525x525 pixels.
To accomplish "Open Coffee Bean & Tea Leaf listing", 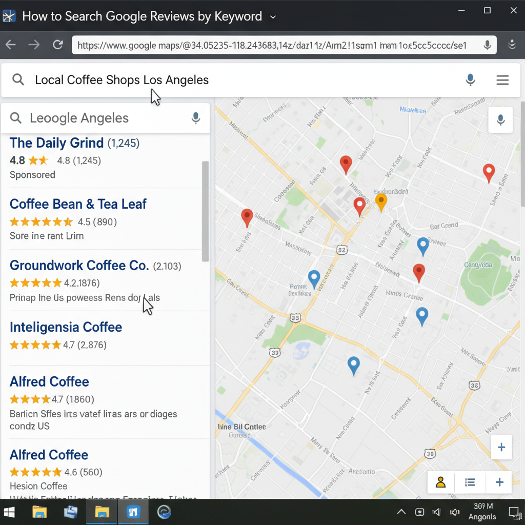I will (78, 204).
